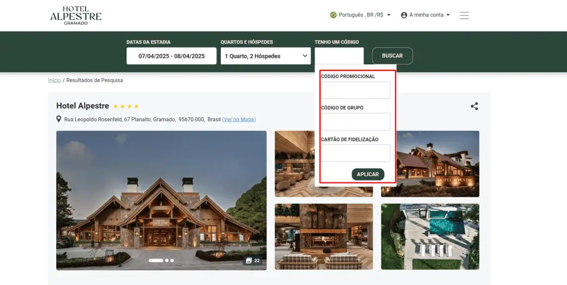567x285 pixels.
Task: Open the Português, BR /R$ language dropdown
Action: 361,15
